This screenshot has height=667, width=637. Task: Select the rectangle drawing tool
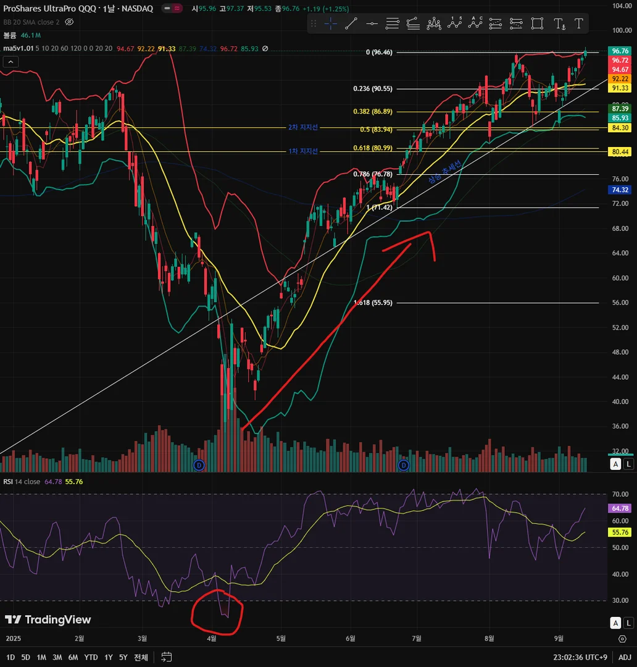click(x=537, y=24)
